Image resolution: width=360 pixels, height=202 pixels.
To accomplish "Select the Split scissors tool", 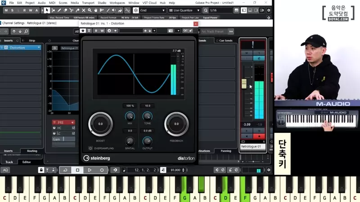I will (72, 10).
